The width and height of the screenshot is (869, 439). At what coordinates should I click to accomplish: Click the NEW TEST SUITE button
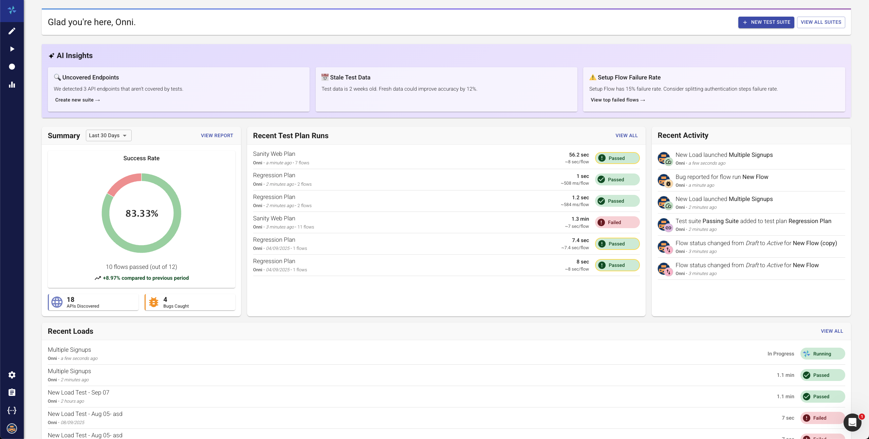[x=766, y=22]
